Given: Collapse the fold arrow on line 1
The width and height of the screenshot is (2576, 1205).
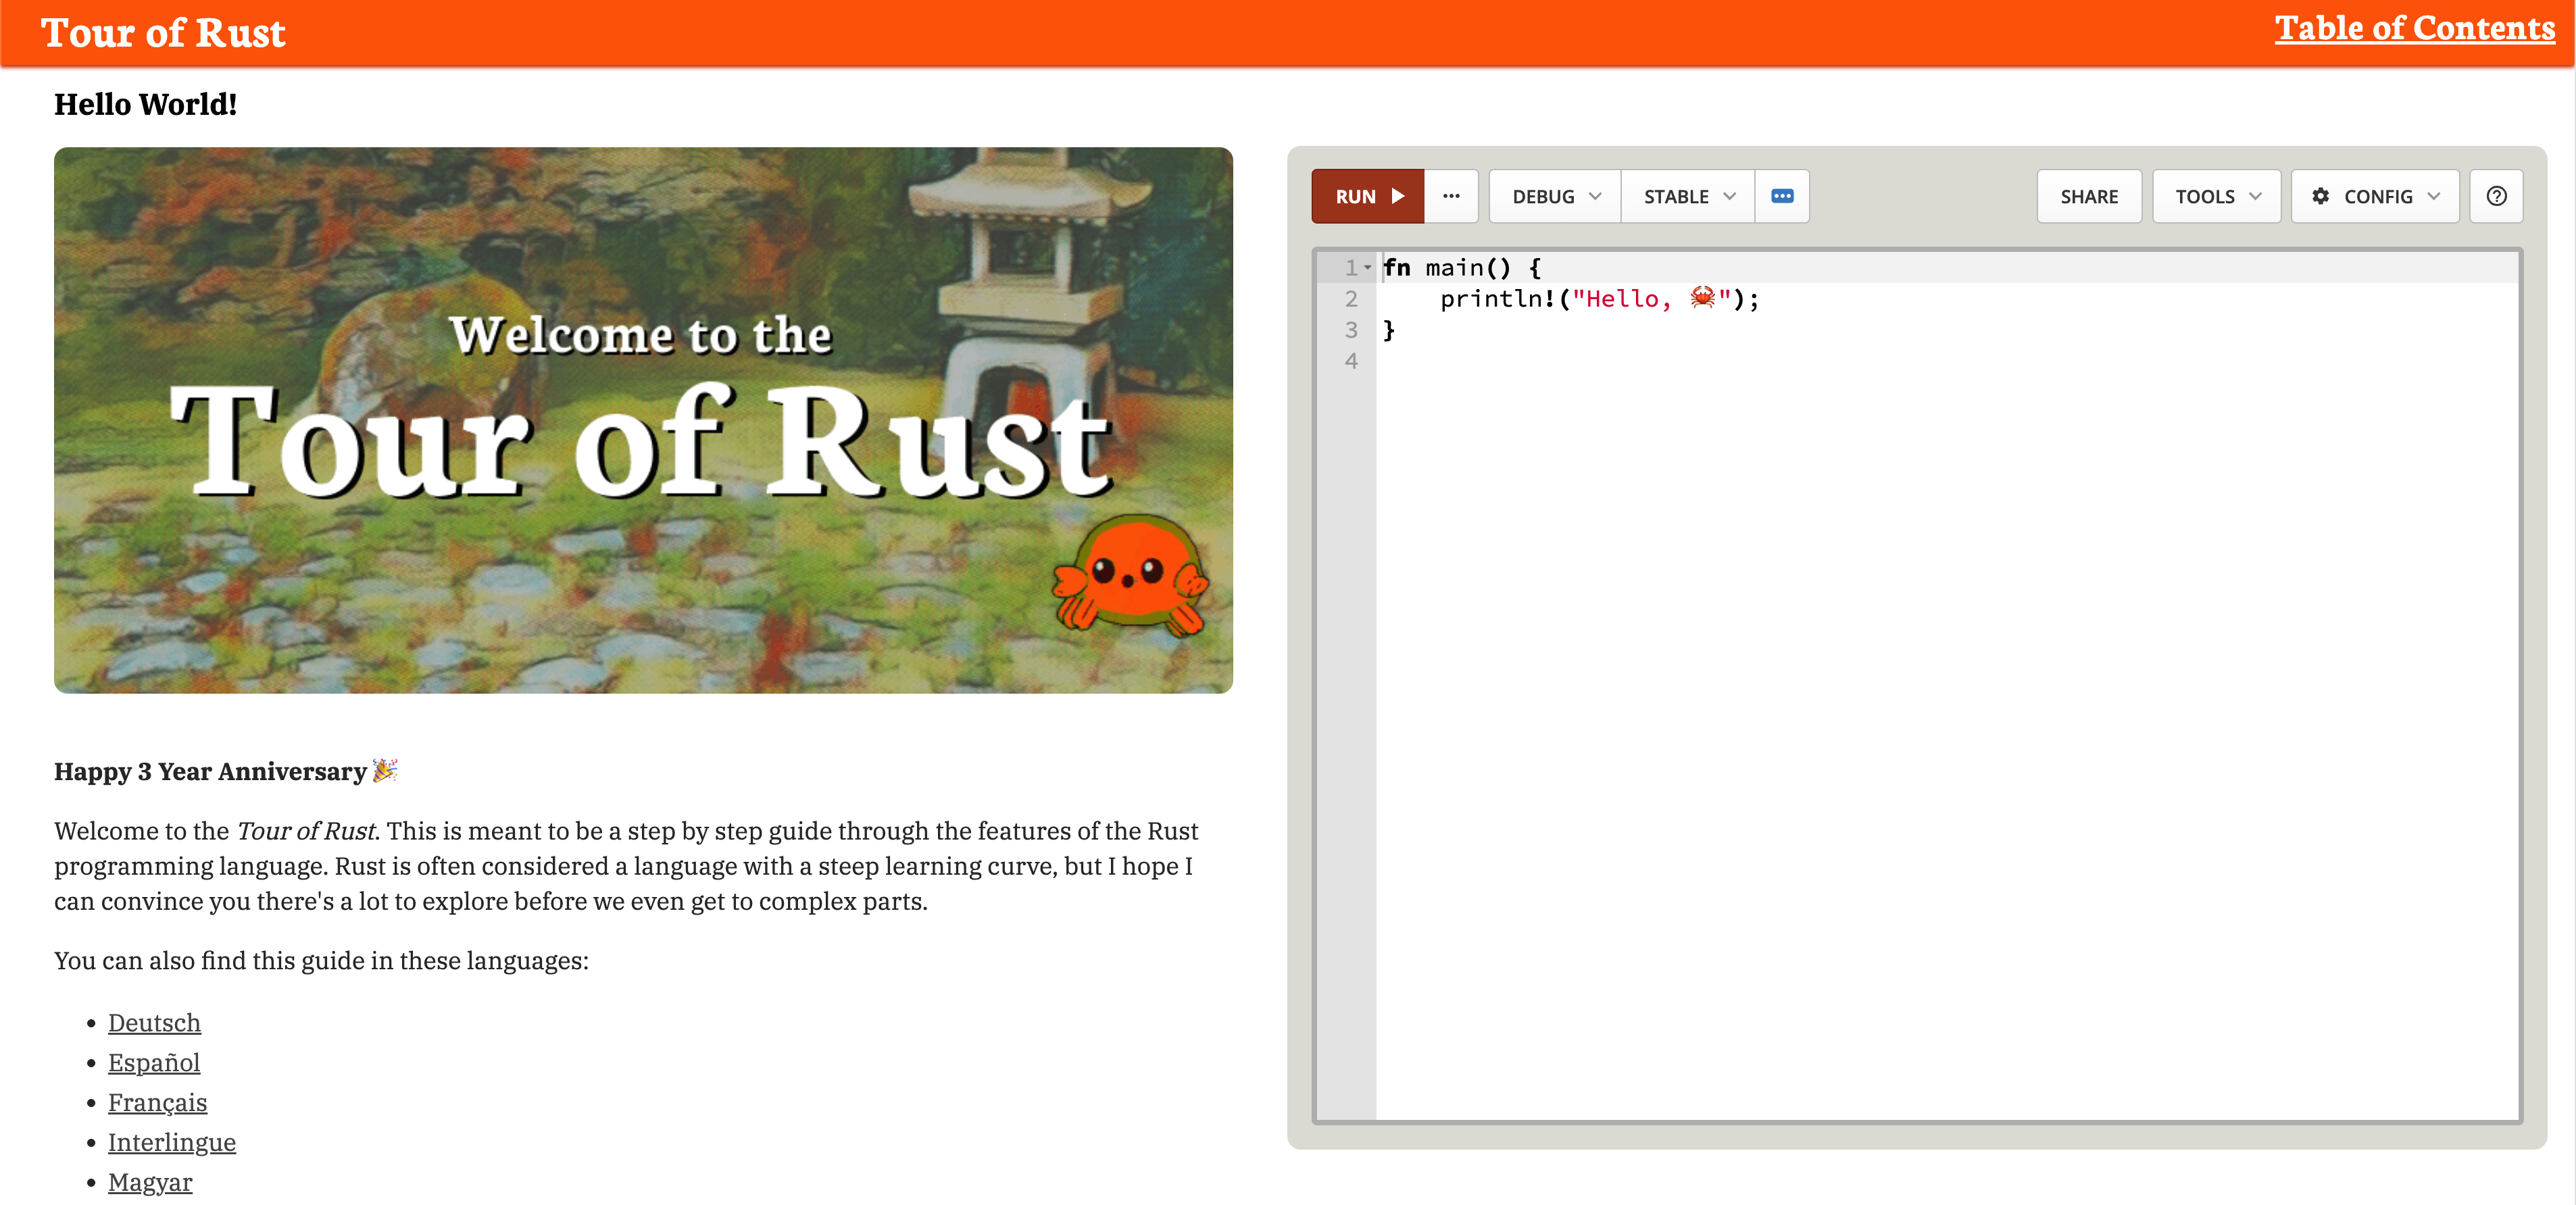Looking at the screenshot, I should tap(1367, 267).
